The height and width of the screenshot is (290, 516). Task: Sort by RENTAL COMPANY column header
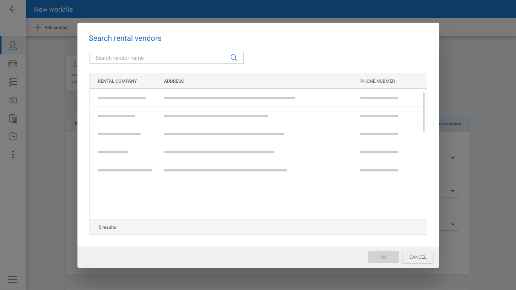click(x=117, y=81)
